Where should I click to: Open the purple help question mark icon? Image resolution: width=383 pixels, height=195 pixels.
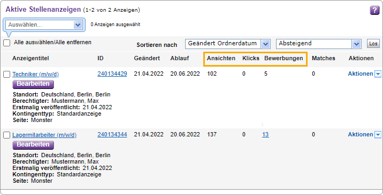point(374,11)
